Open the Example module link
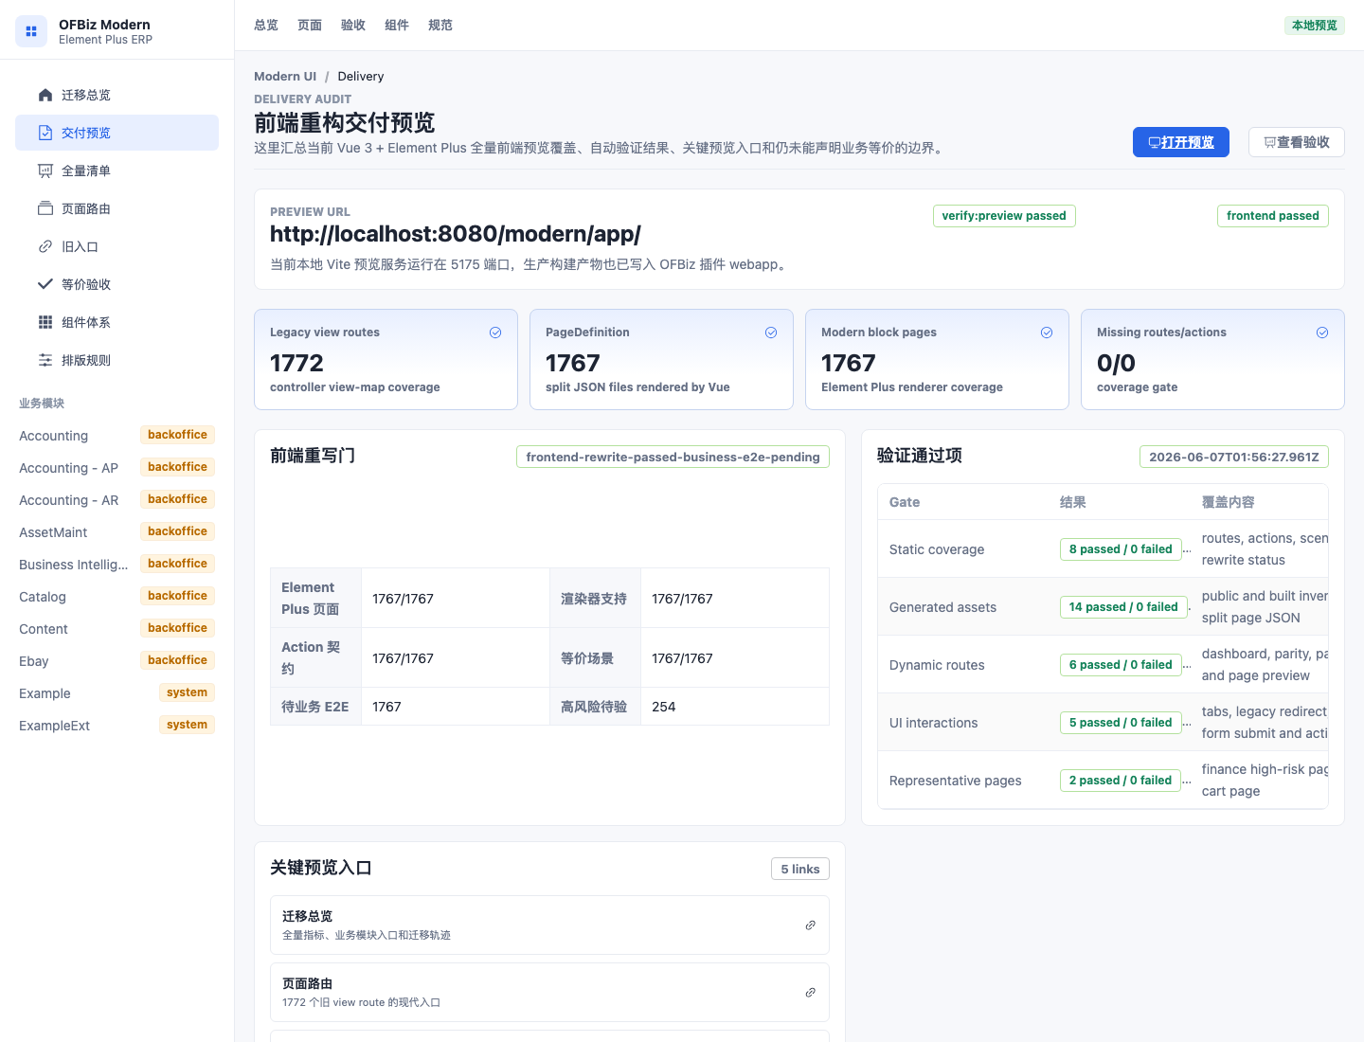 pos(117,693)
